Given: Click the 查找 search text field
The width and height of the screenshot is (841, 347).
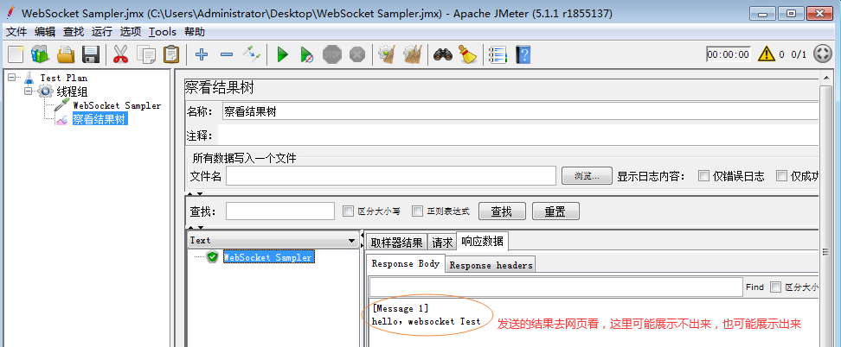Looking at the screenshot, I should 280,211.
